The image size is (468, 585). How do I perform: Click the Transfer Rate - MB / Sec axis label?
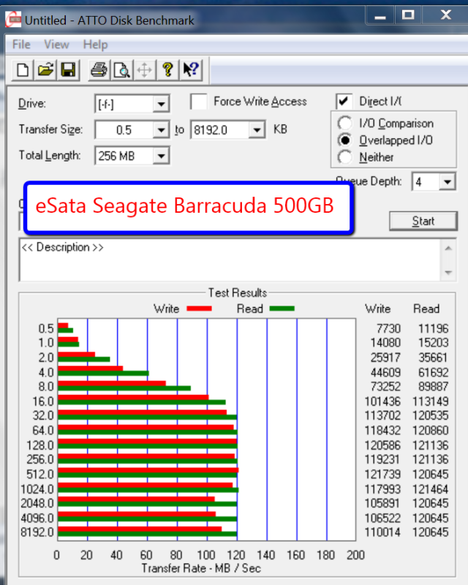point(201,568)
